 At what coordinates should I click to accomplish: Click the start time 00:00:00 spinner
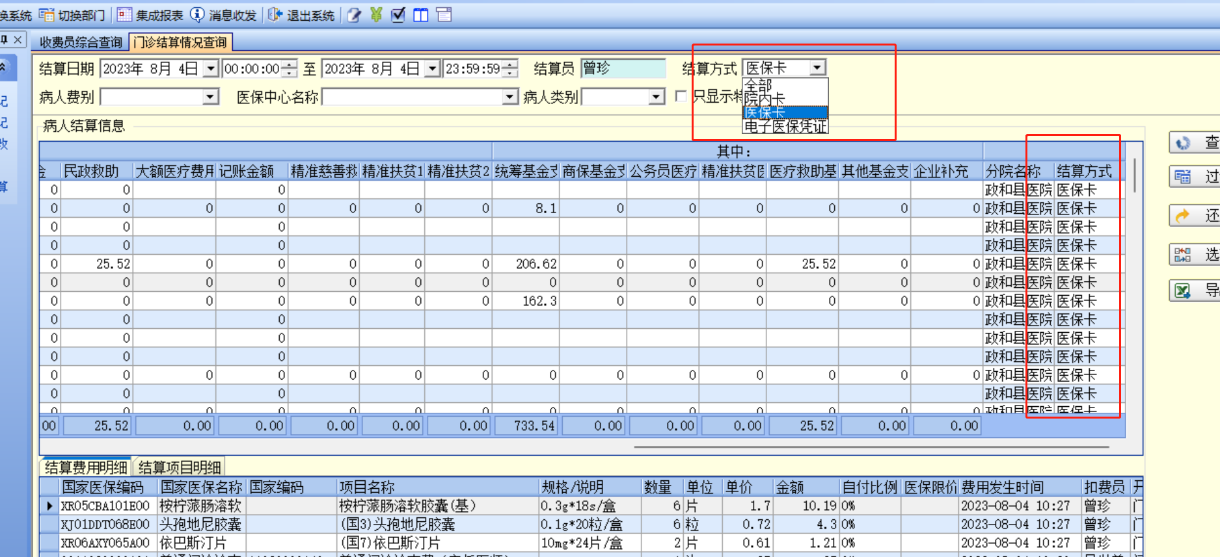click(x=290, y=68)
